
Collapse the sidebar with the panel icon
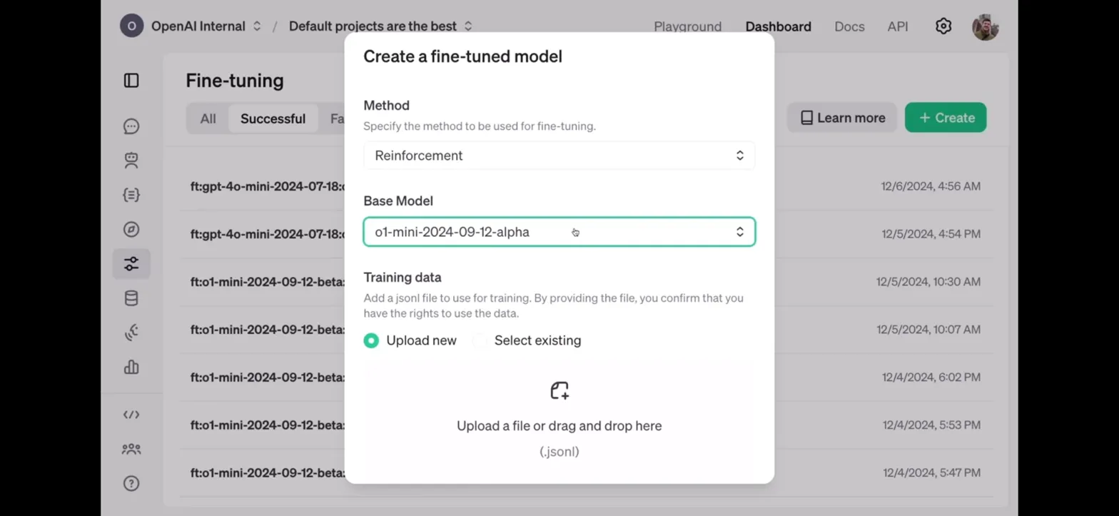[x=131, y=81]
